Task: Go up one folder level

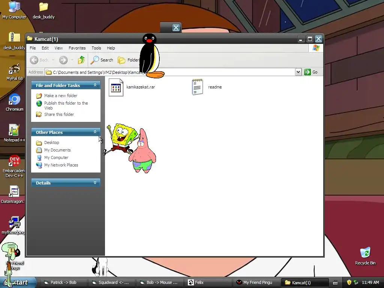Action: (81, 60)
